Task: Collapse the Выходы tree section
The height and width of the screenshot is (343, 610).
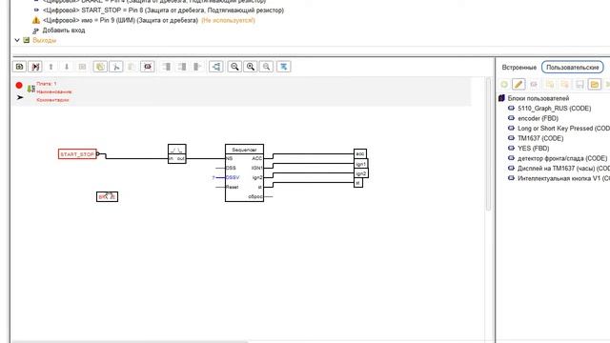Action: [17, 40]
